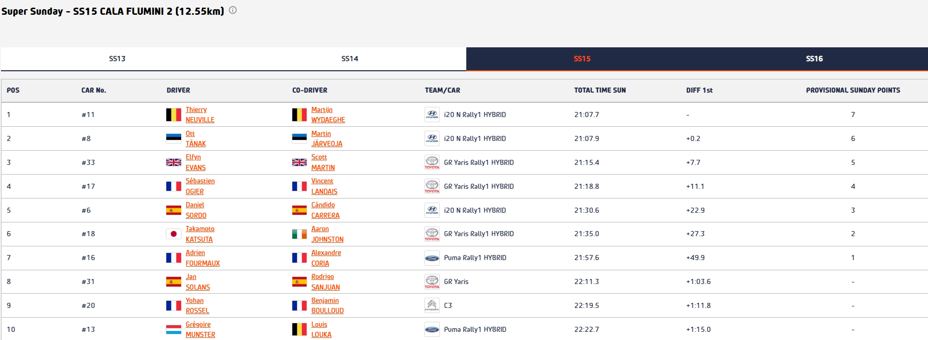Click the Toyota logo in Elfyn Evans's row
This screenshot has width=928, height=340.
[432, 162]
